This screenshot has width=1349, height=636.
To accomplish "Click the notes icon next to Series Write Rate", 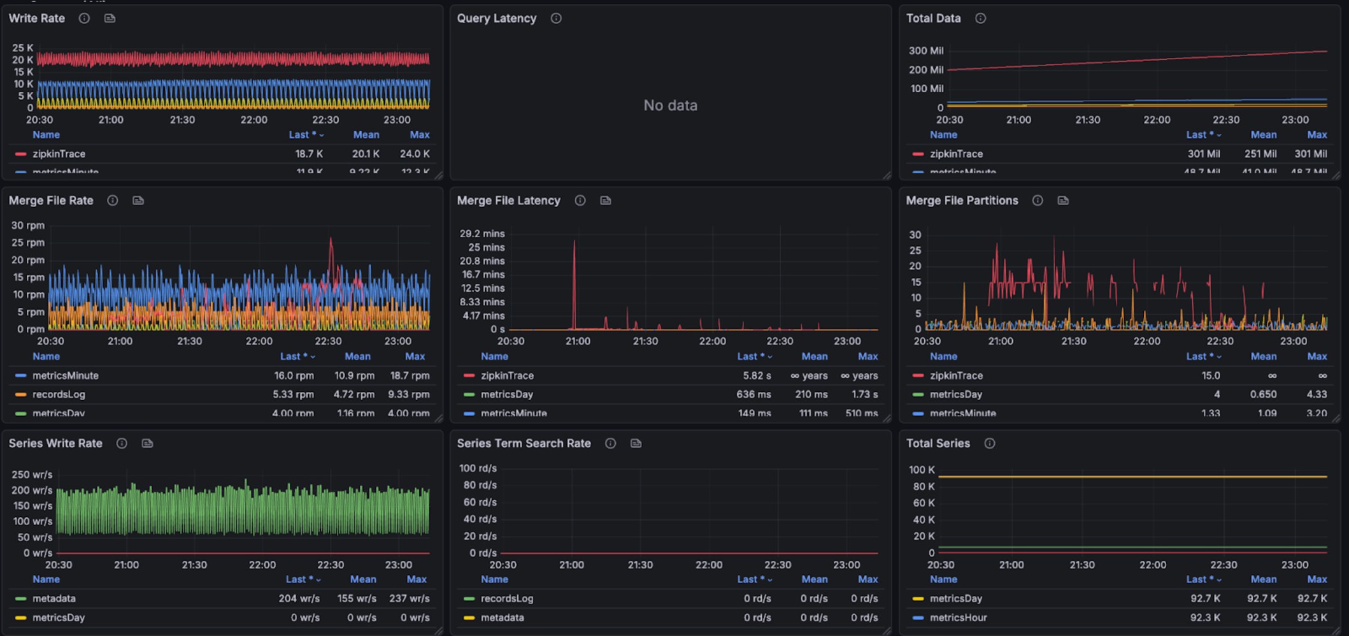I will (147, 444).
